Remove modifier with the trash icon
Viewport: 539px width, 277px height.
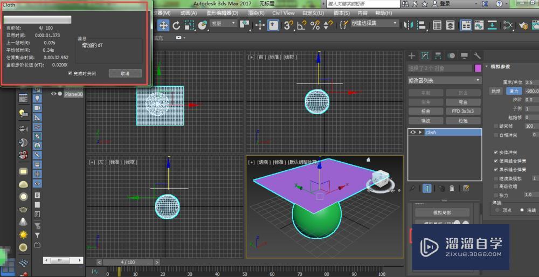click(x=452, y=188)
